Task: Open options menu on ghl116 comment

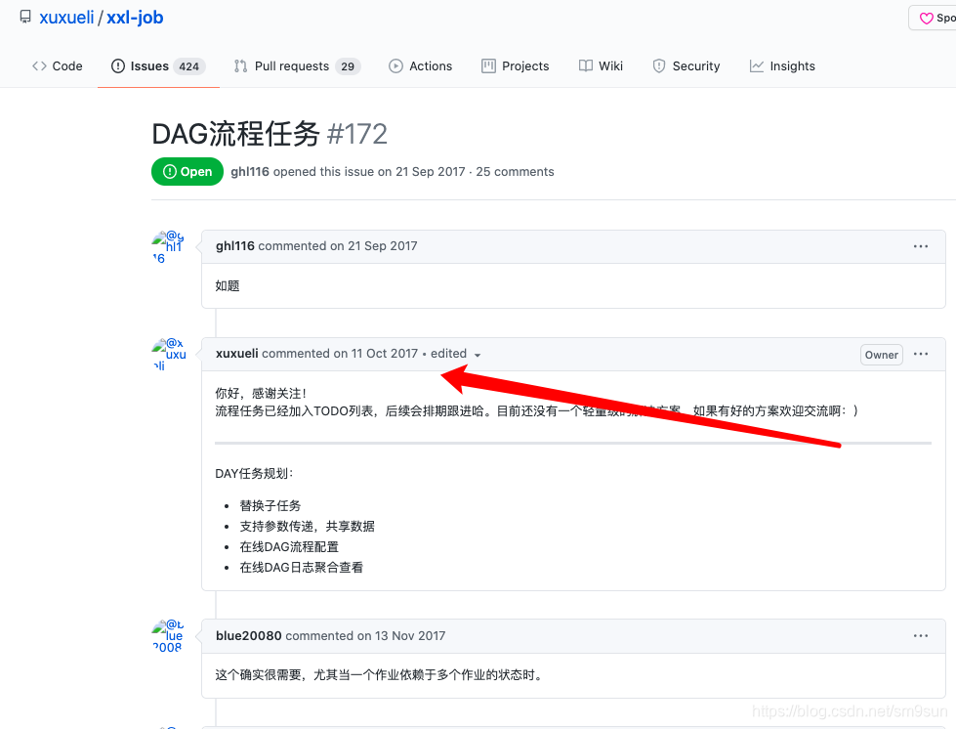Action: (x=921, y=246)
